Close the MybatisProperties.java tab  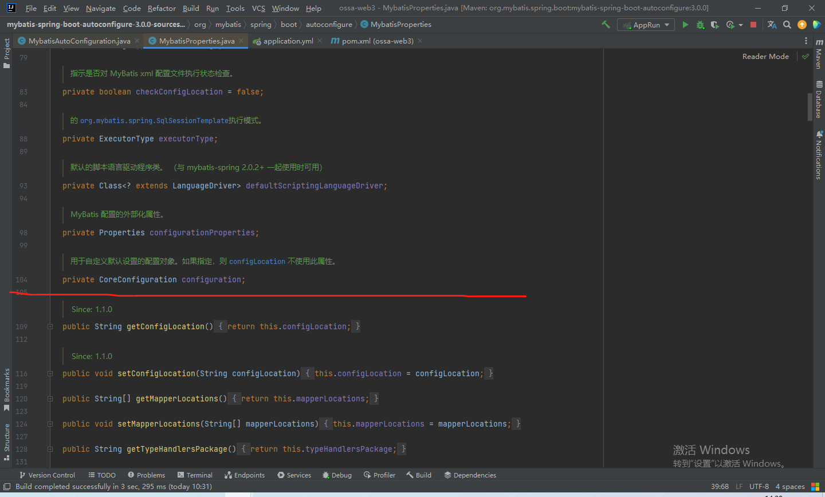[x=241, y=41]
